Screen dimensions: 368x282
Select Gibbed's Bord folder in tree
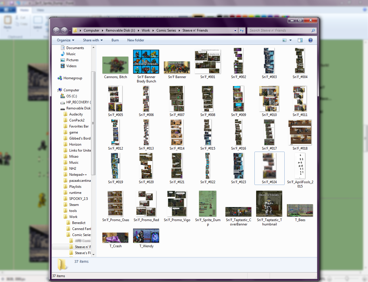pos(77,138)
